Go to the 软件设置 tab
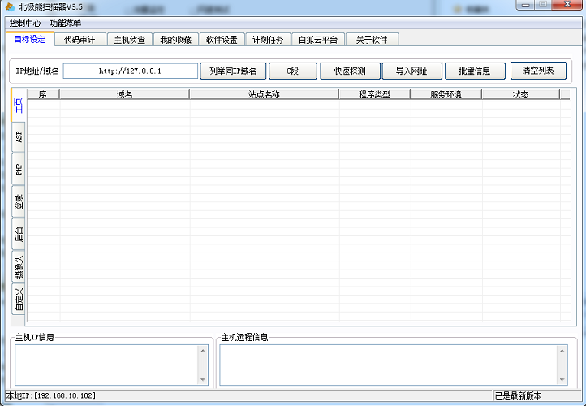The height and width of the screenshot is (406, 586). coord(222,40)
